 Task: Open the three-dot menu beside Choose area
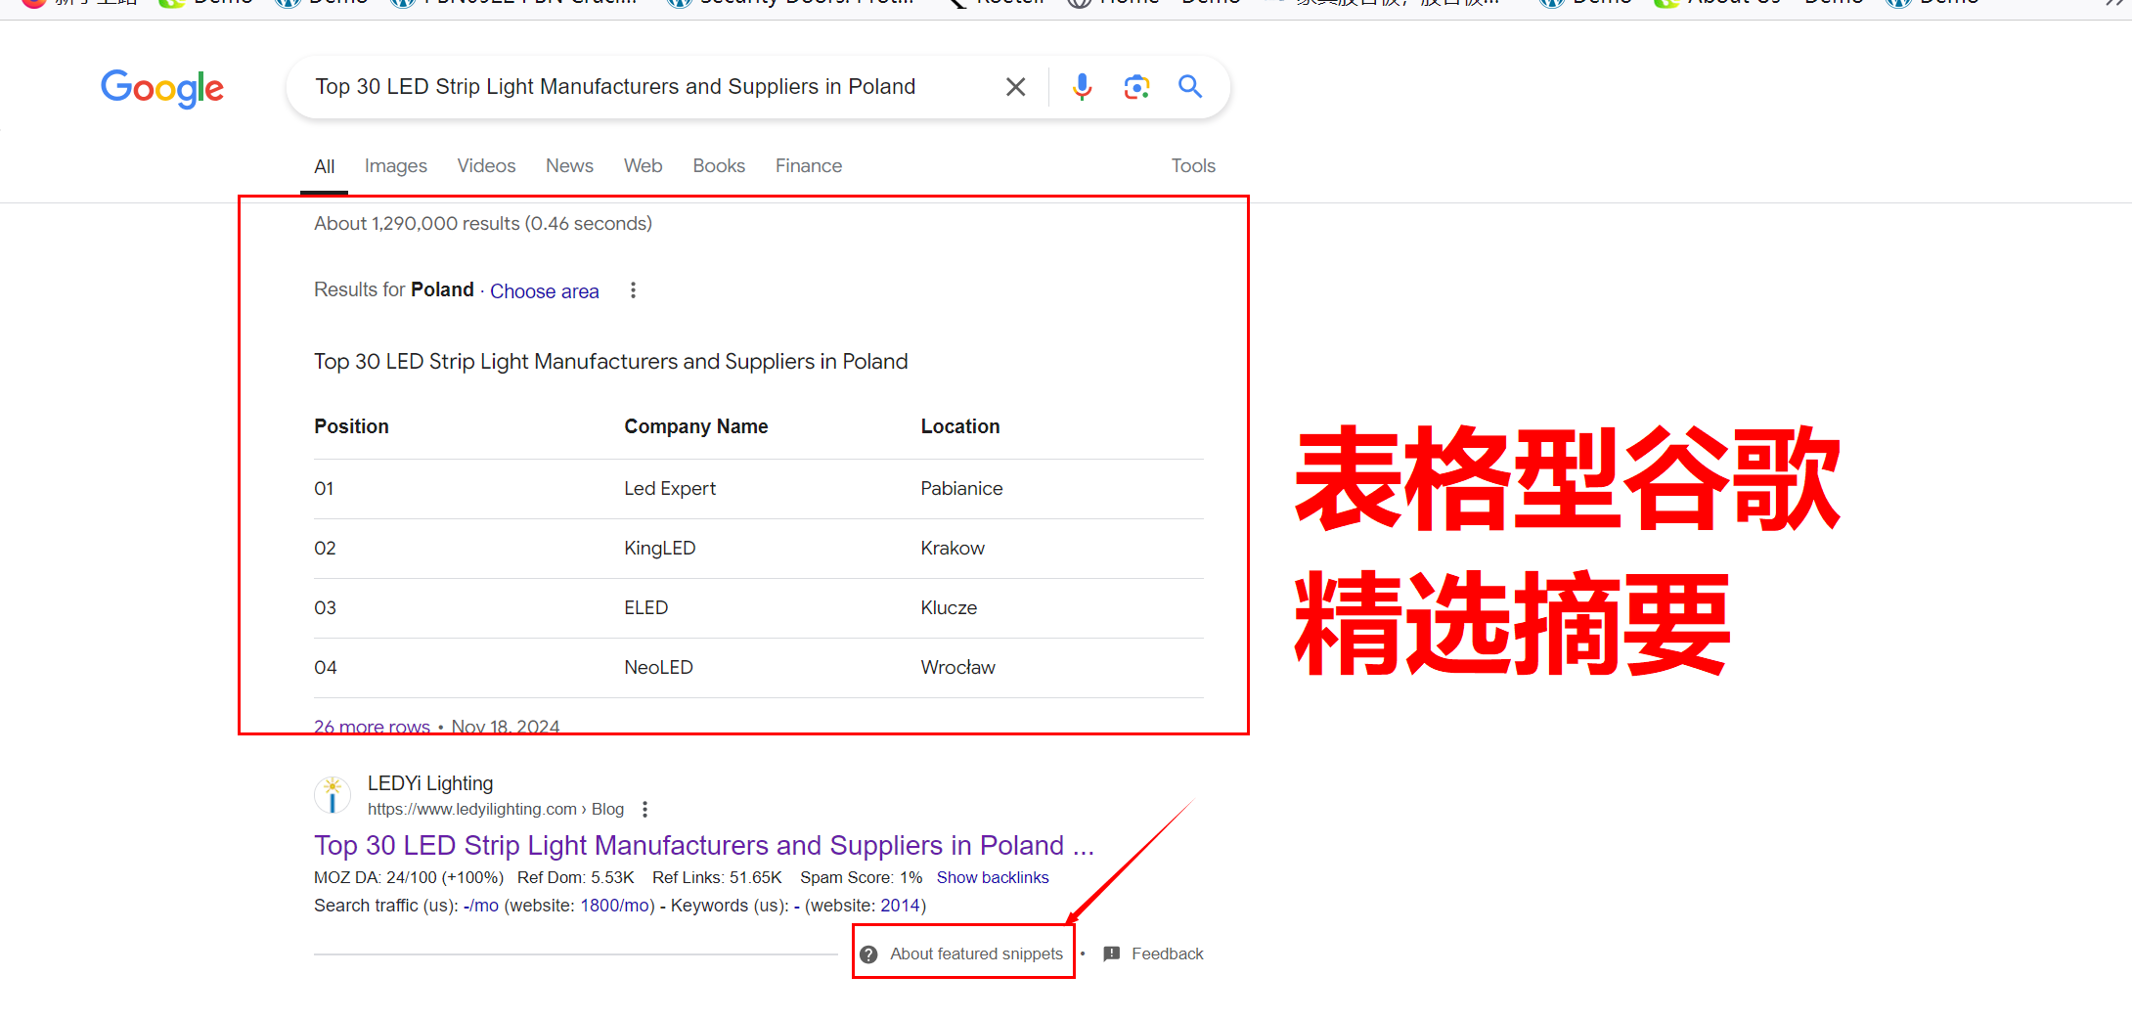click(633, 290)
